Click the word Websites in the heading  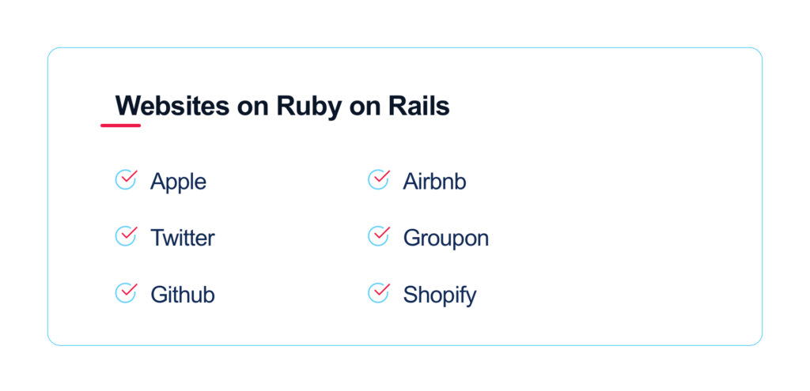pyautogui.click(x=172, y=107)
